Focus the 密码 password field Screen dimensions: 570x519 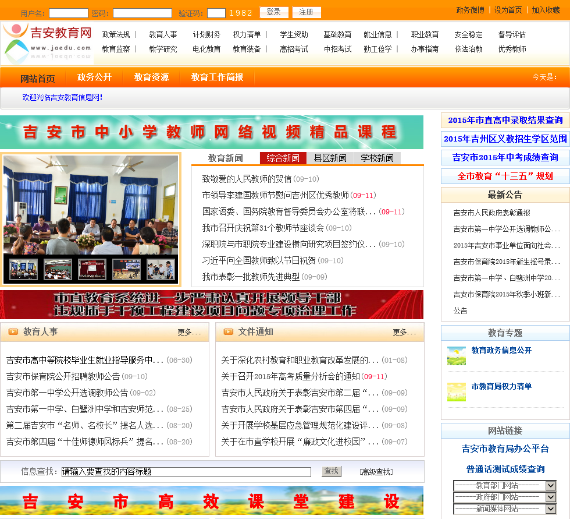point(142,13)
